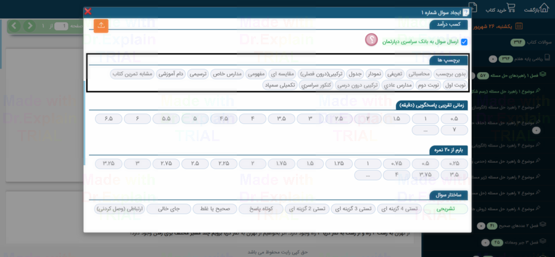Select صحیح یا غلط question structure
This screenshot has width=555, height=257.
(215, 209)
